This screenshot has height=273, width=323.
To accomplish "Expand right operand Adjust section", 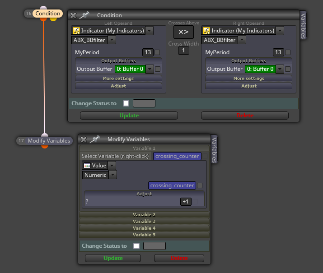I will pyautogui.click(x=248, y=86).
